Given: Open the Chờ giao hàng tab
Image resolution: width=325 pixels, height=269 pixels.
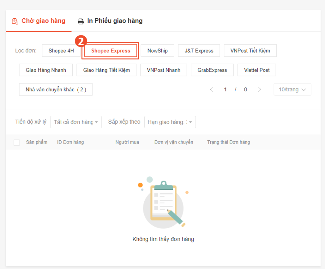Looking at the screenshot, I should pos(39,21).
